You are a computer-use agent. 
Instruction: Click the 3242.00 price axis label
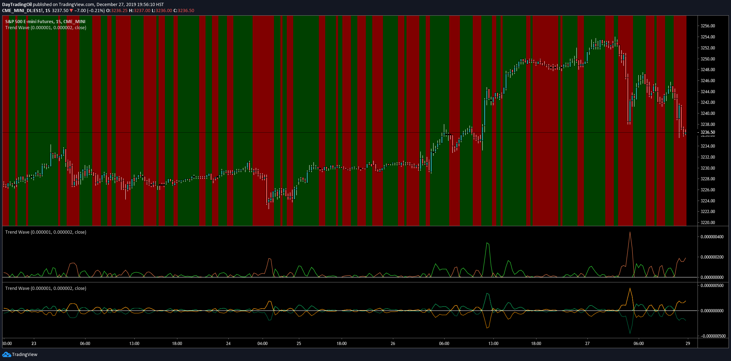click(x=707, y=102)
